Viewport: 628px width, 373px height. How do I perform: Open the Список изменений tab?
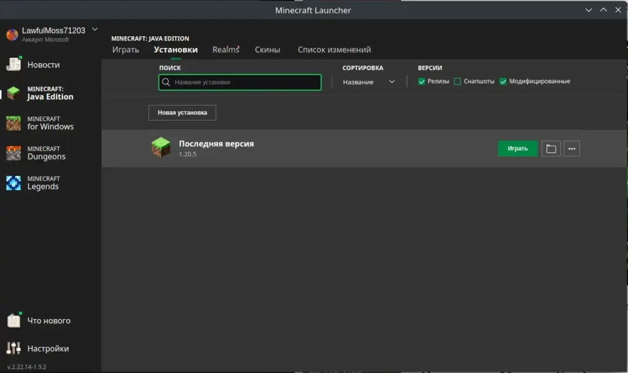click(334, 50)
